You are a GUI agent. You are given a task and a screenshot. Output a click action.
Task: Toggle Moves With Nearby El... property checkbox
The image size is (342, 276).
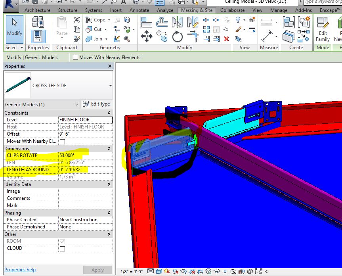coord(62,142)
